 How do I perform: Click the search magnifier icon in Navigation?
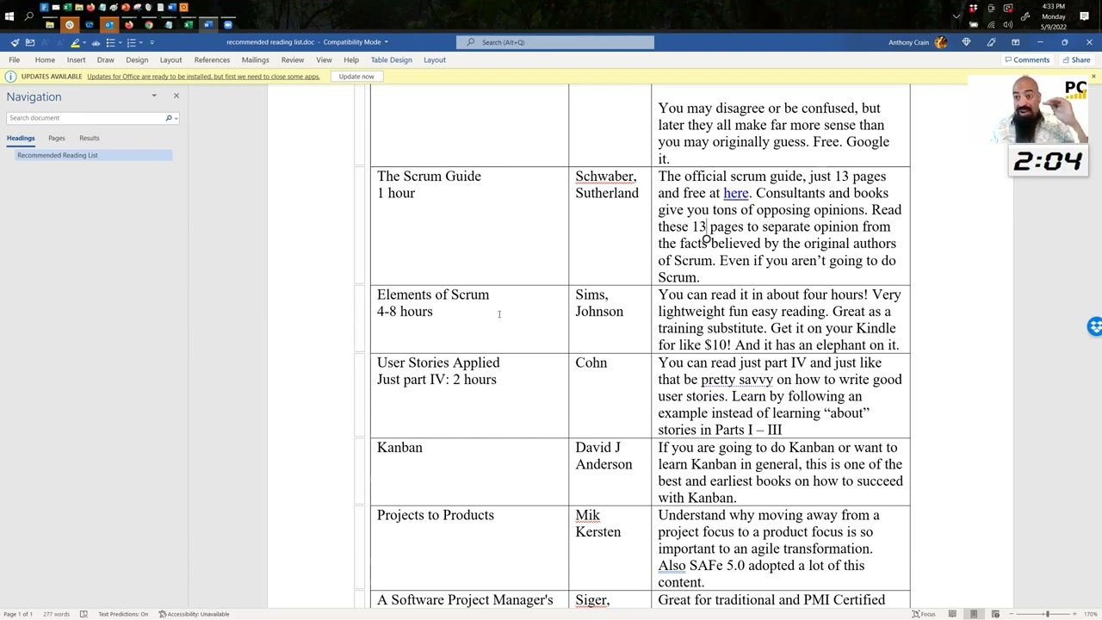169,118
